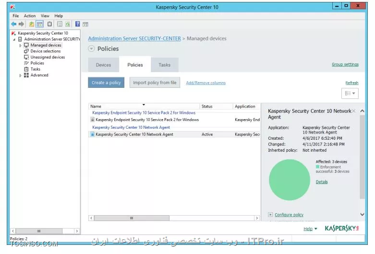
Task: Click lock icon of Network Agent policy row
Action: 92,134
